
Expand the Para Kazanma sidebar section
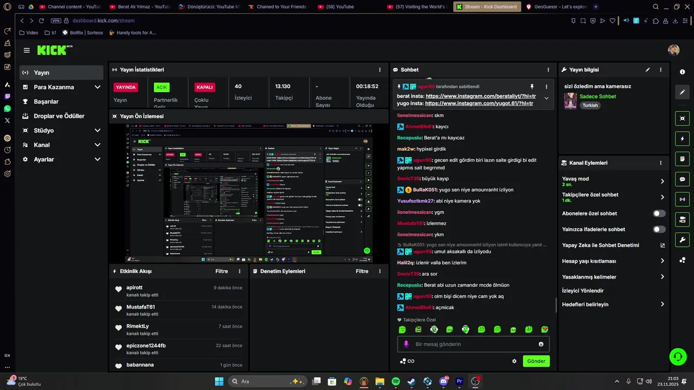click(x=61, y=87)
